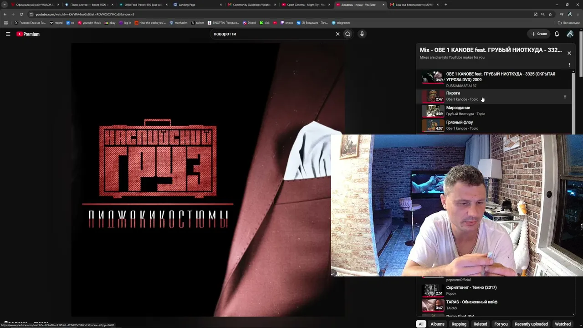Open YouTube notifications bell
The height and width of the screenshot is (328, 583).
[x=557, y=34]
